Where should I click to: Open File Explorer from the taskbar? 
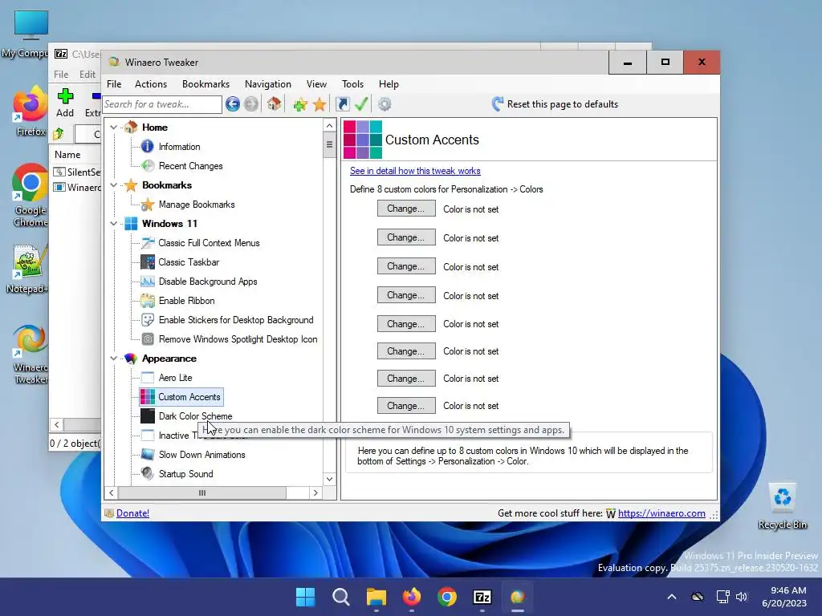pos(376,597)
